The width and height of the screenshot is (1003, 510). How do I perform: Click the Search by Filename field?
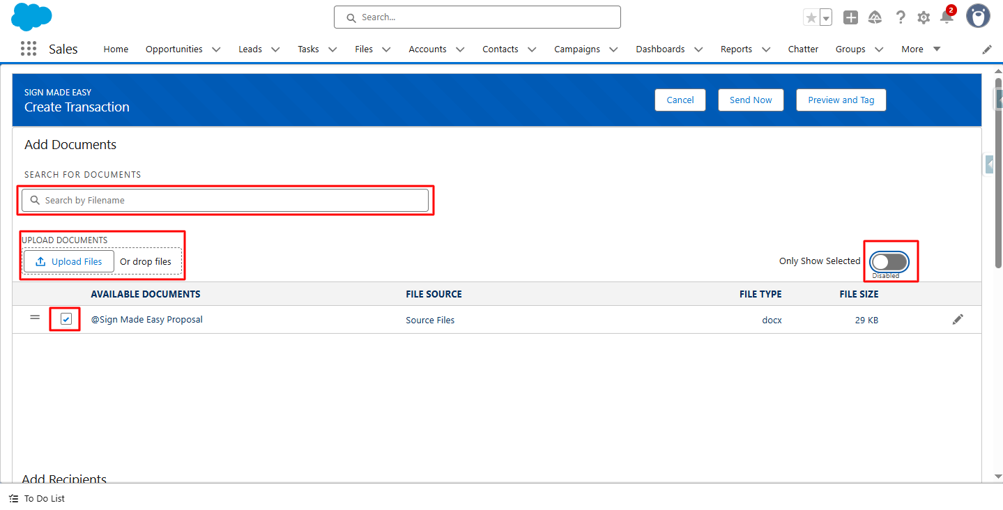[x=225, y=200]
